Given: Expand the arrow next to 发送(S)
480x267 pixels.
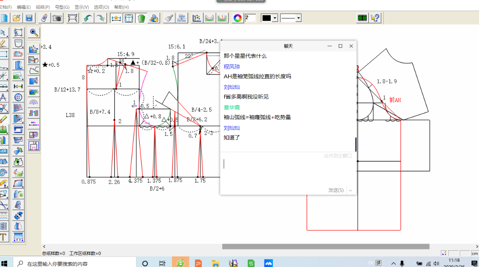Looking at the screenshot, I should pyautogui.click(x=350, y=190).
